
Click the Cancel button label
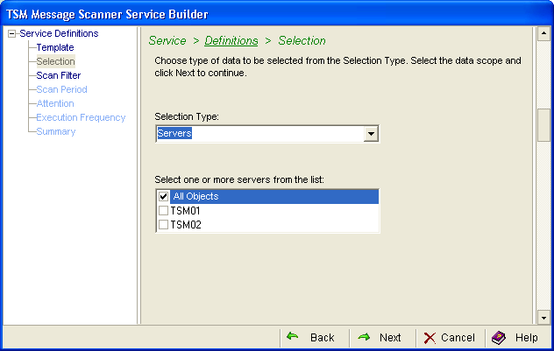458,338
